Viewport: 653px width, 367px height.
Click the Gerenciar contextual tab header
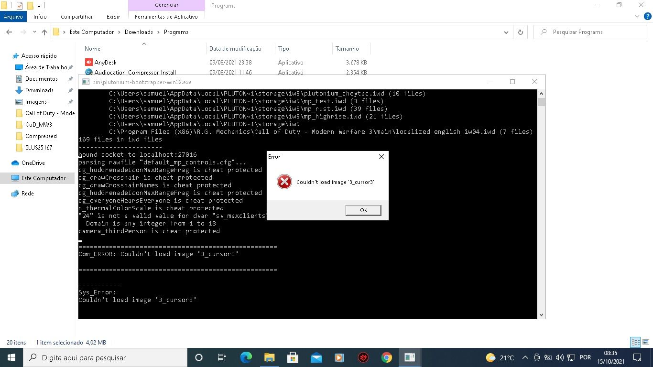tap(166, 5)
